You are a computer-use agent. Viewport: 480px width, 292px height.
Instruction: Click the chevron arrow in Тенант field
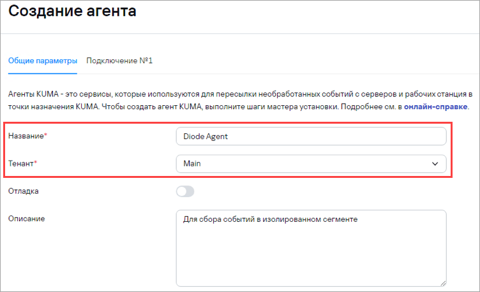[x=435, y=164]
